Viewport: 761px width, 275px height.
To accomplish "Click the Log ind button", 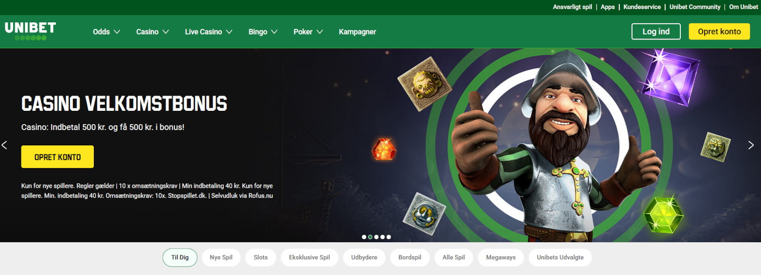I will coord(656,31).
